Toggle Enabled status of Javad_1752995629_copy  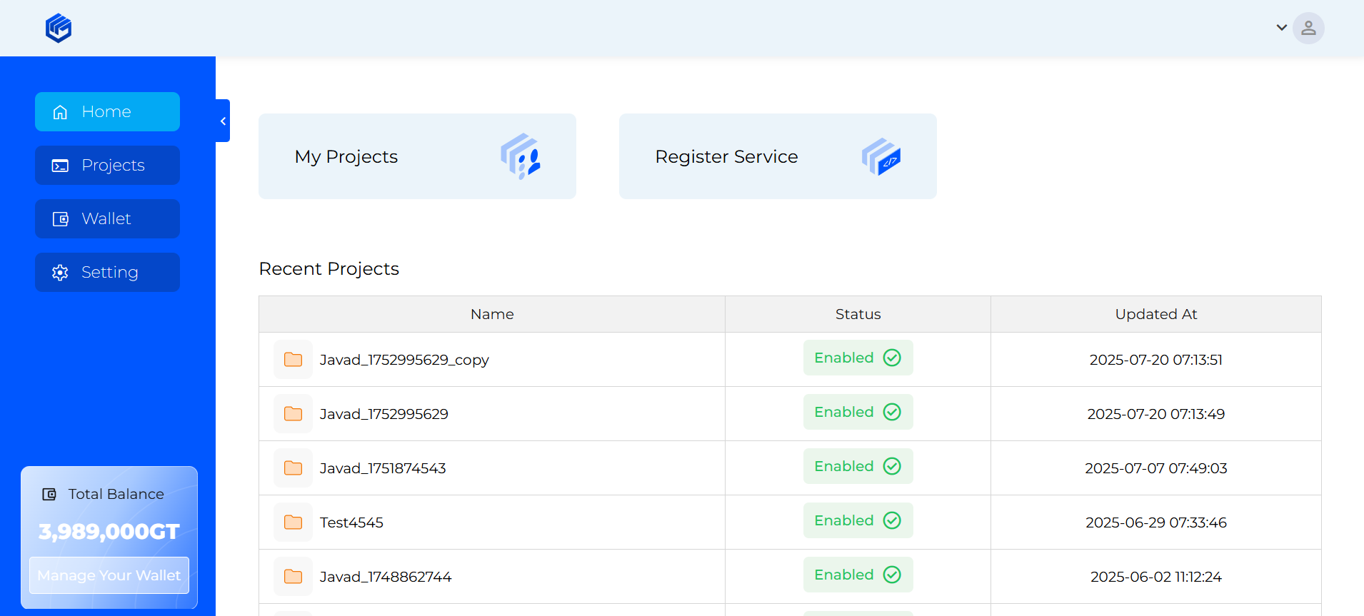point(858,358)
